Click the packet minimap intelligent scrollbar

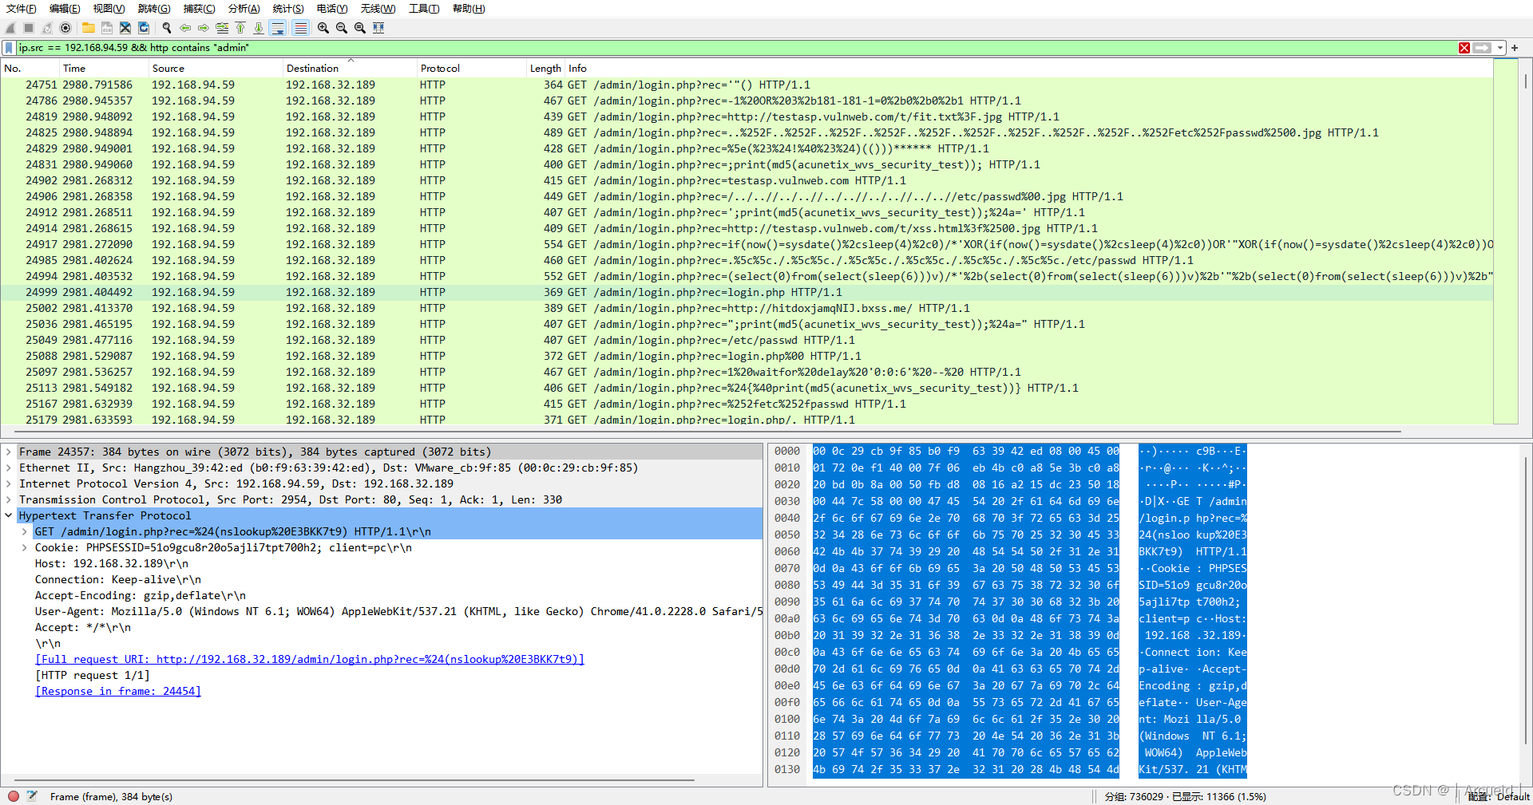coord(1506,242)
